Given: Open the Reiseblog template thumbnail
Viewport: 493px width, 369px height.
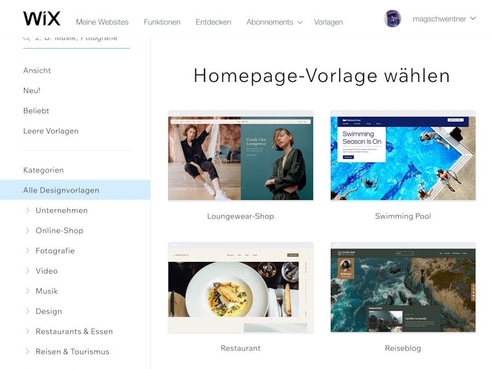Looking at the screenshot, I should 403,287.
